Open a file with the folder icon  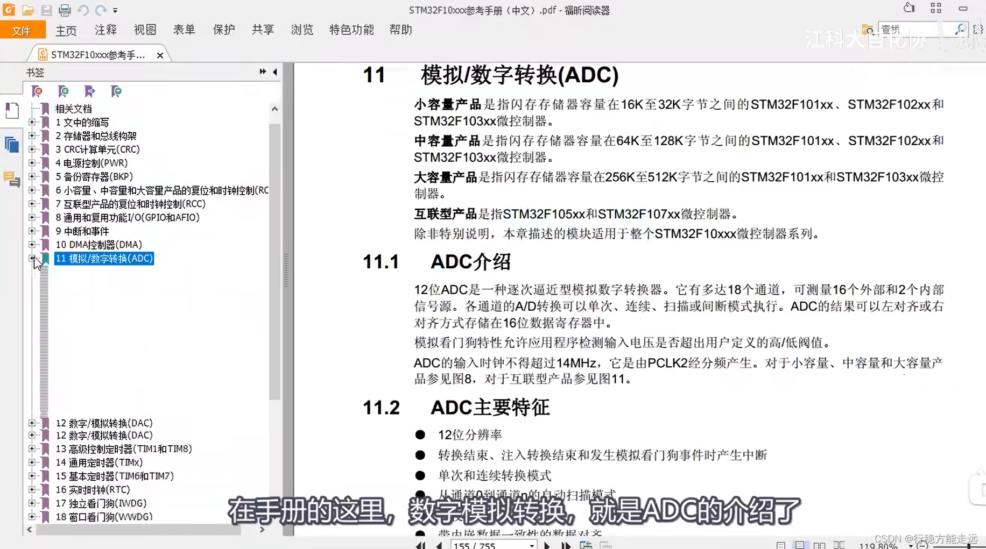point(28,10)
